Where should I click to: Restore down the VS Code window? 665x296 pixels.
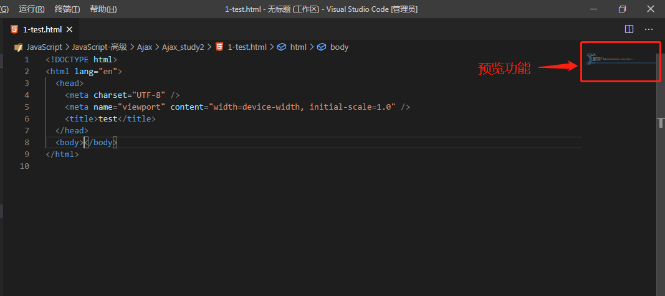pyautogui.click(x=622, y=9)
